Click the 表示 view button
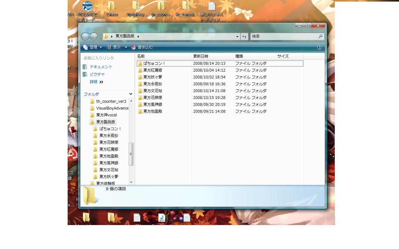399x249 pixels. (x=114, y=47)
